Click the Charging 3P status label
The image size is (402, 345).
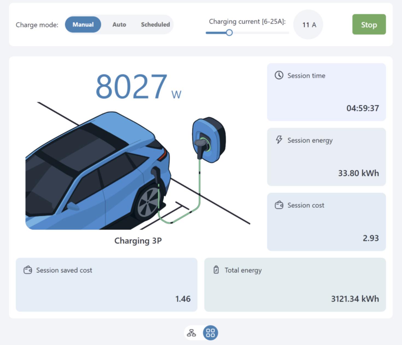(x=138, y=241)
